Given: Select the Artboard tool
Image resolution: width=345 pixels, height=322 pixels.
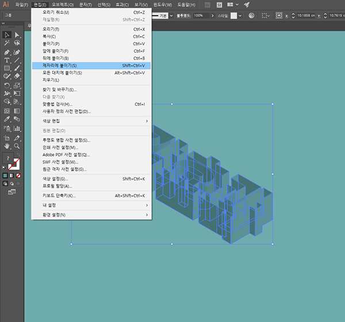Looking at the screenshot, I should (7, 138).
